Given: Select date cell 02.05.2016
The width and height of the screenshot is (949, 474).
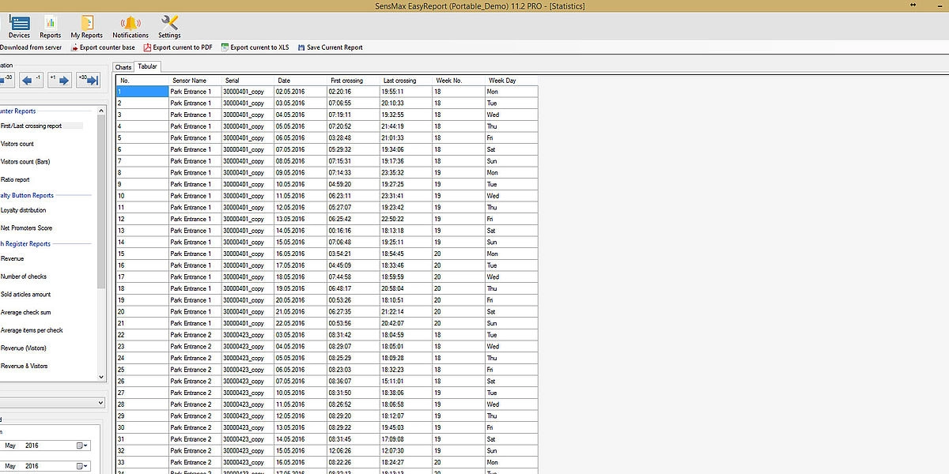Looking at the screenshot, I should click(301, 92).
